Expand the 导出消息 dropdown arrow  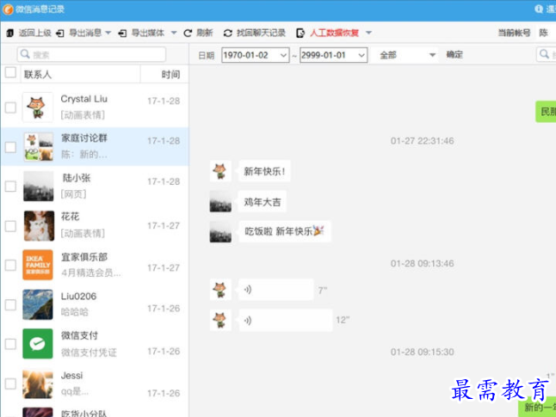108,33
